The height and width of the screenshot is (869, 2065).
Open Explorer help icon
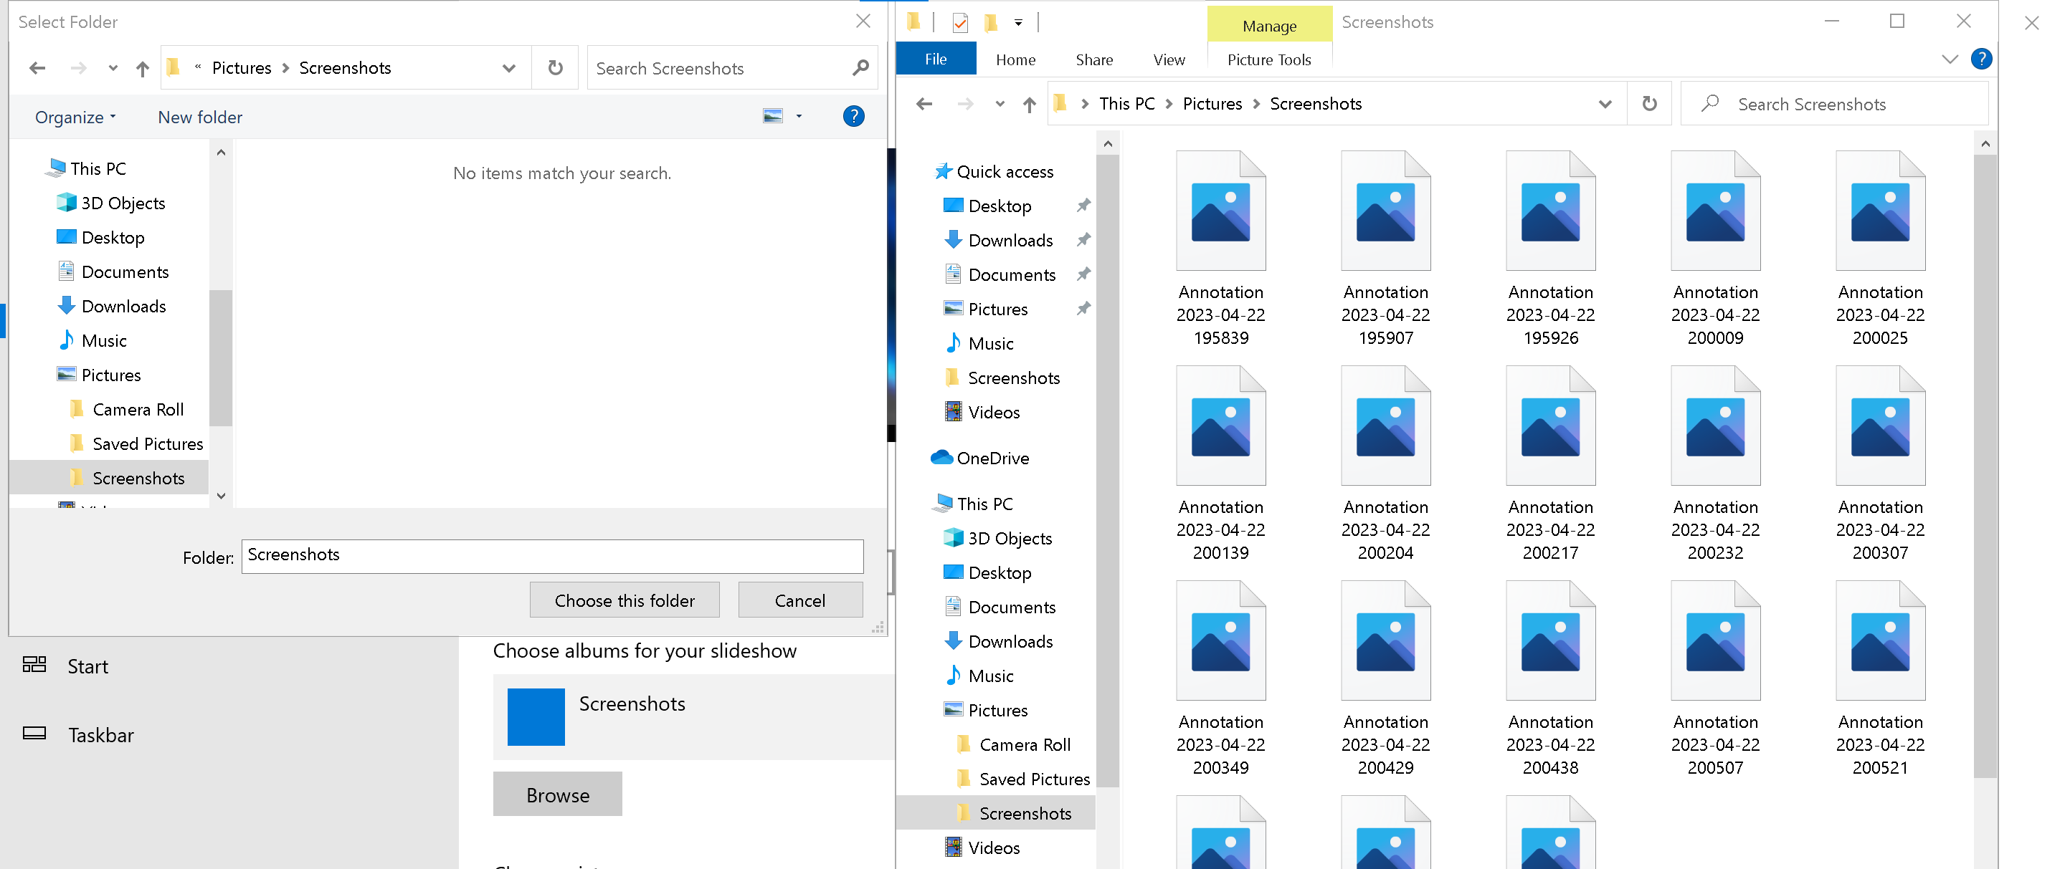click(x=1982, y=59)
